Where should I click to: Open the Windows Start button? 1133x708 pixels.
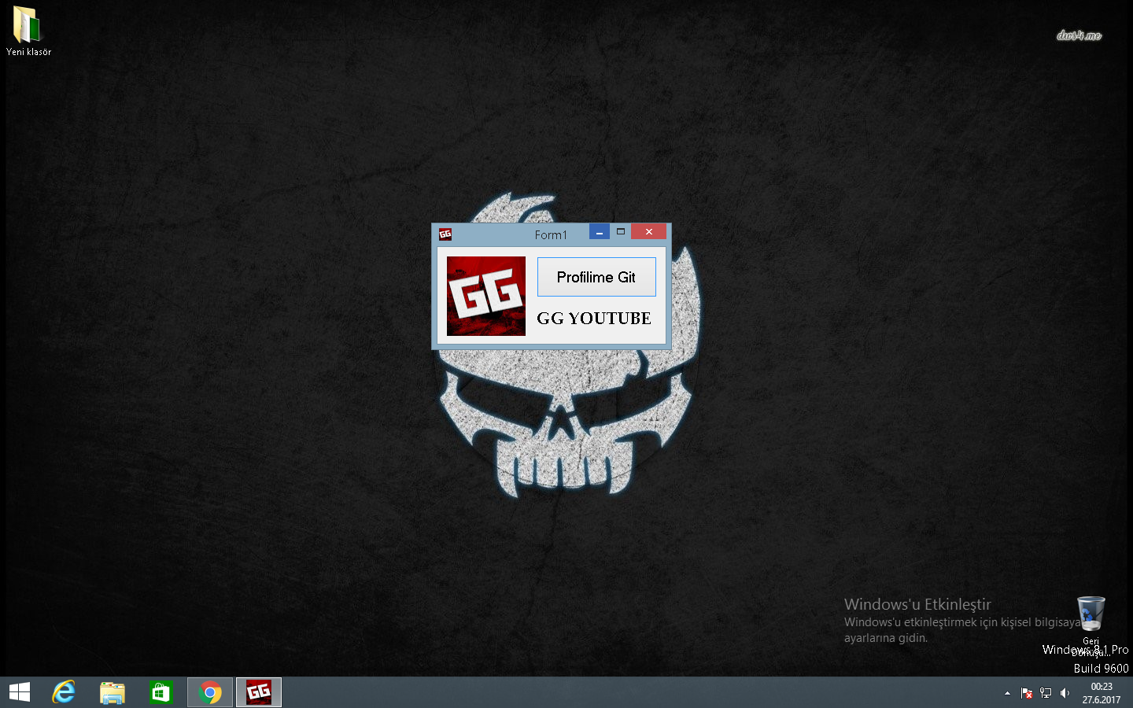(x=20, y=692)
